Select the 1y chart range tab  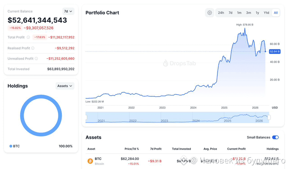(x=257, y=12)
